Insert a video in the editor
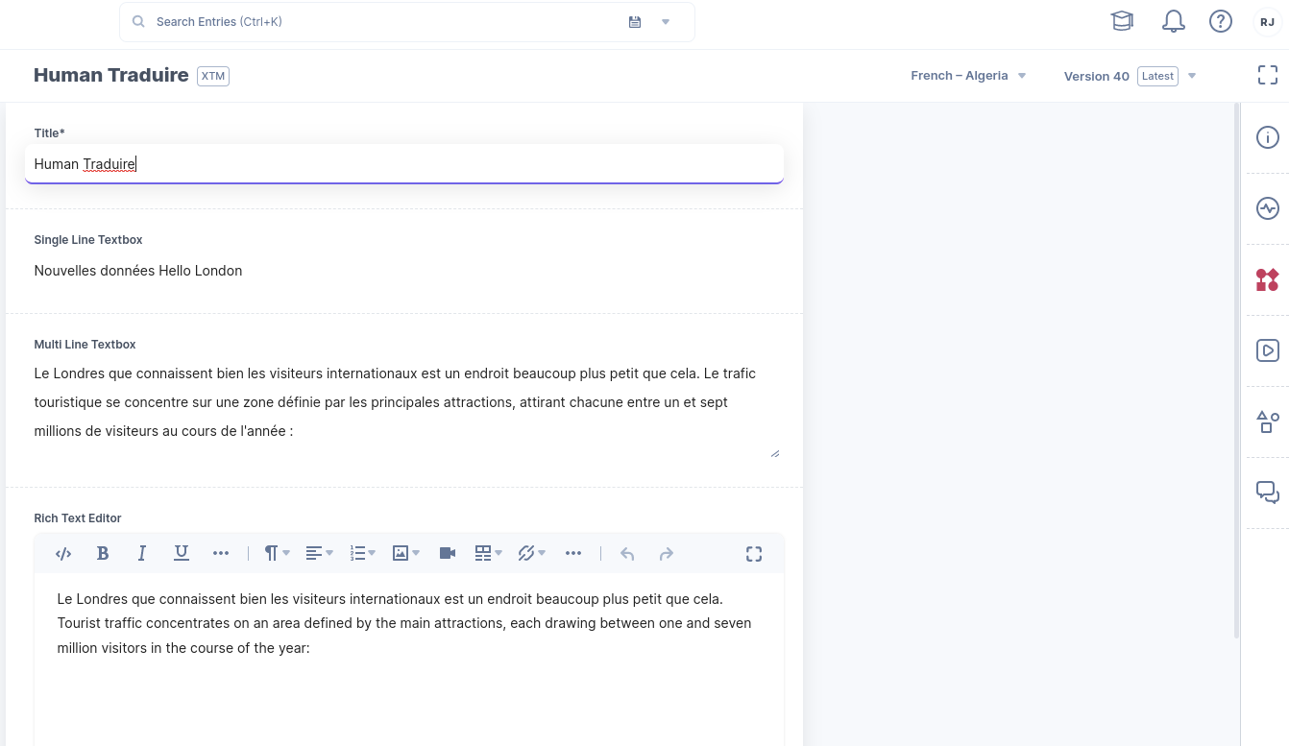Image resolution: width=1289 pixels, height=746 pixels. (x=448, y=553)
